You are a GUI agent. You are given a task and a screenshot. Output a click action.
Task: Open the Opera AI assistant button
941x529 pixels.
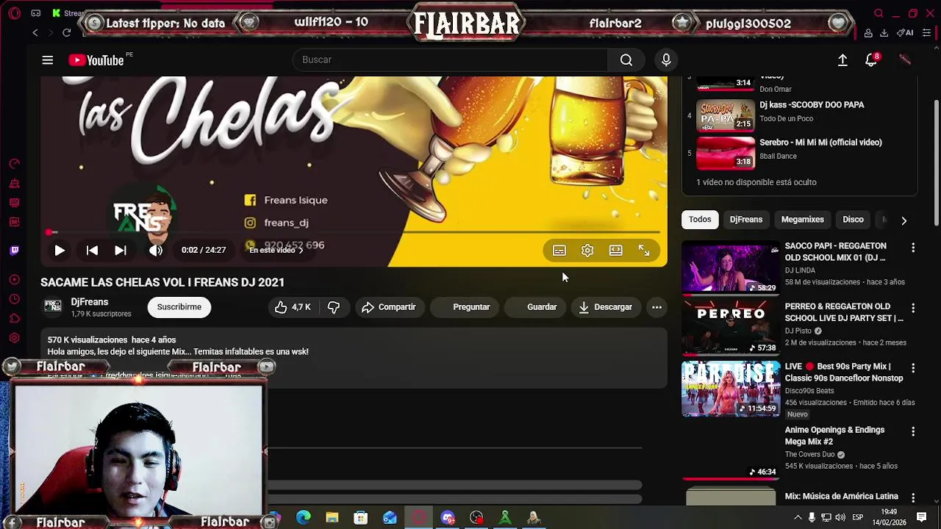click(904, 33)
